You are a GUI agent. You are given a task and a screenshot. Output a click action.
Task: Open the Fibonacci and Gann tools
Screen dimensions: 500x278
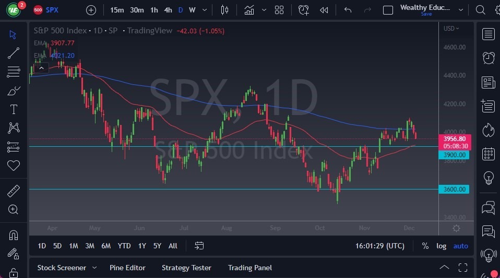[14, 72]
